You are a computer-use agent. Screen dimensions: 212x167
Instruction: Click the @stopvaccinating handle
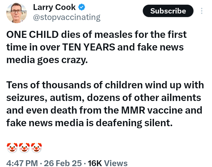tap(67, 18)
